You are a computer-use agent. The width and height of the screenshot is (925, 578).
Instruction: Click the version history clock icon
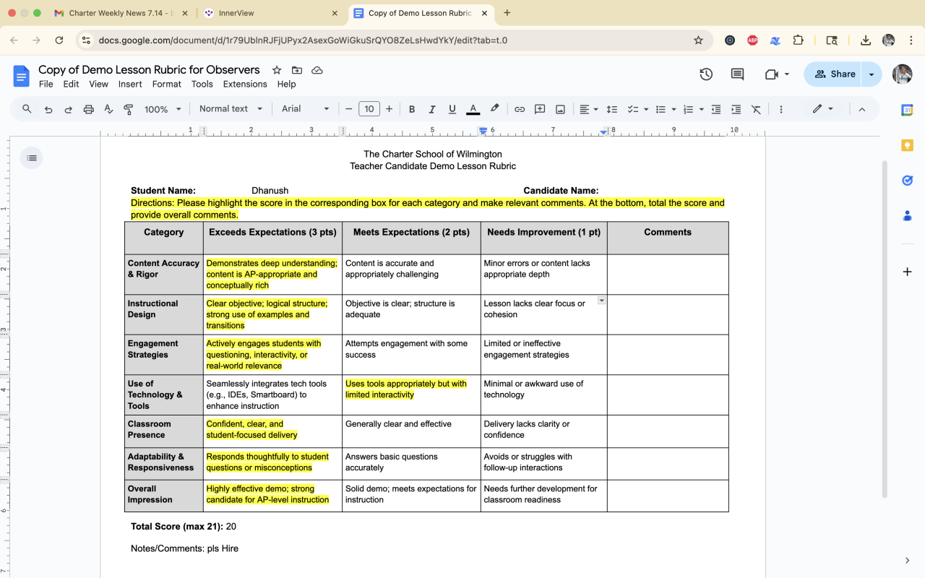click(706, 74)
